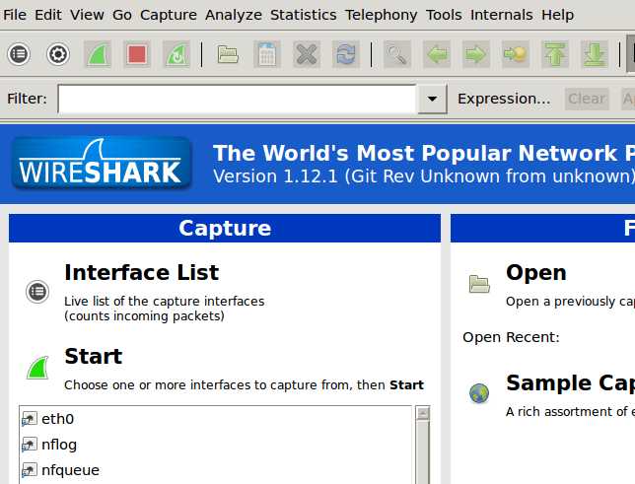
Task: Go back in packet history arrow
Action: pos(437,54)
